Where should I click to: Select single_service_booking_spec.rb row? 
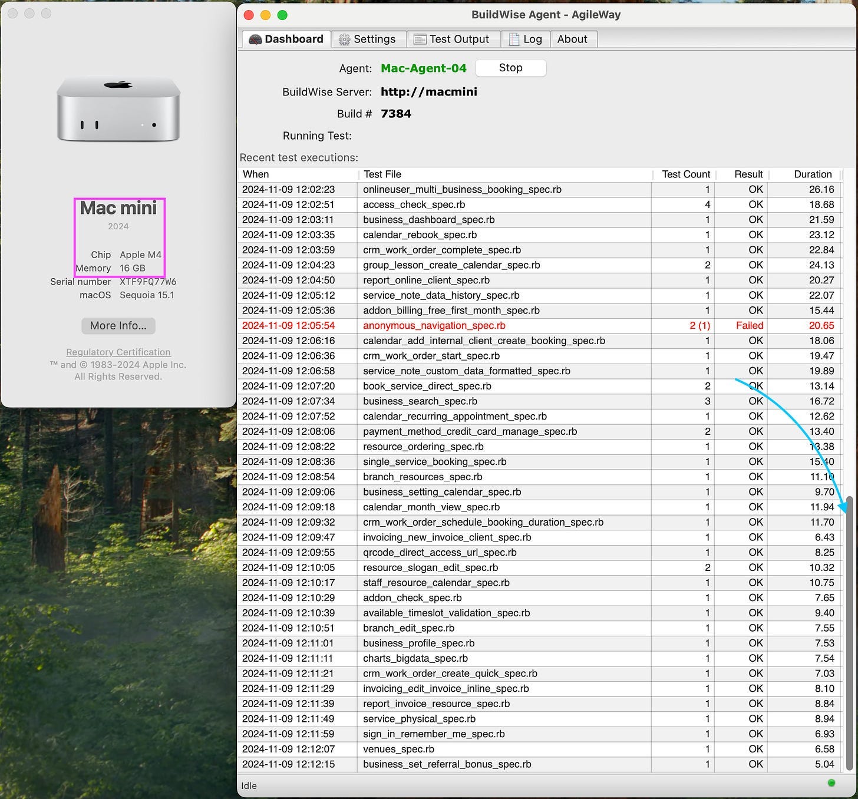point(539,462)
